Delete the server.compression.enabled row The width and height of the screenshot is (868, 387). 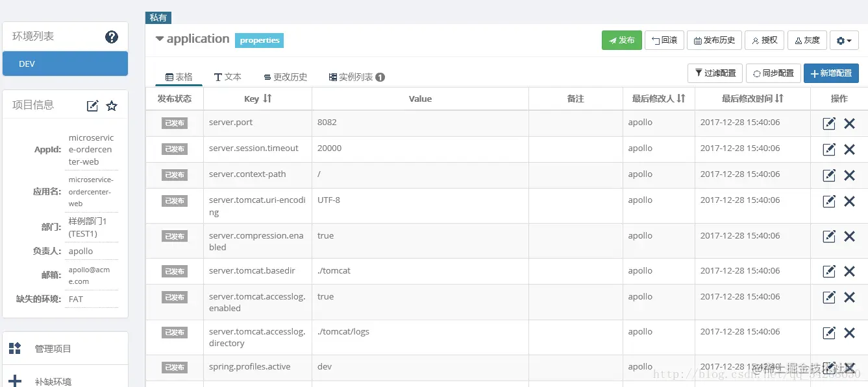coord(849,237)
